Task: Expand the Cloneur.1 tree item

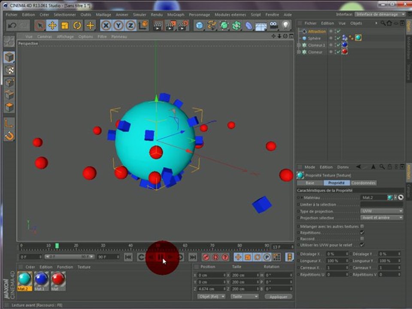Action: [299, 45]
